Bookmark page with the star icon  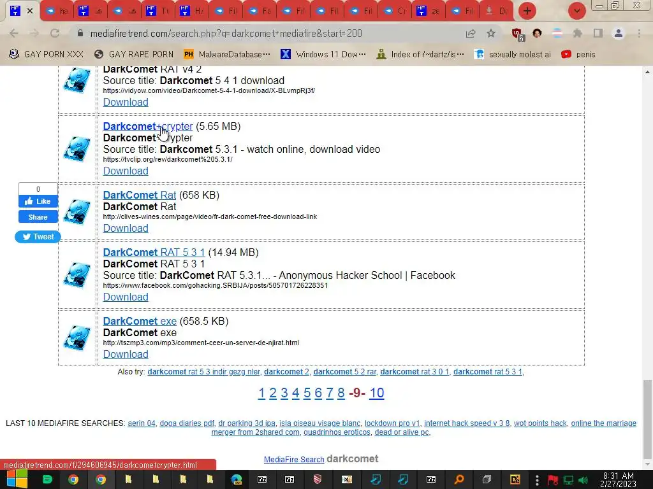point(491,33)
